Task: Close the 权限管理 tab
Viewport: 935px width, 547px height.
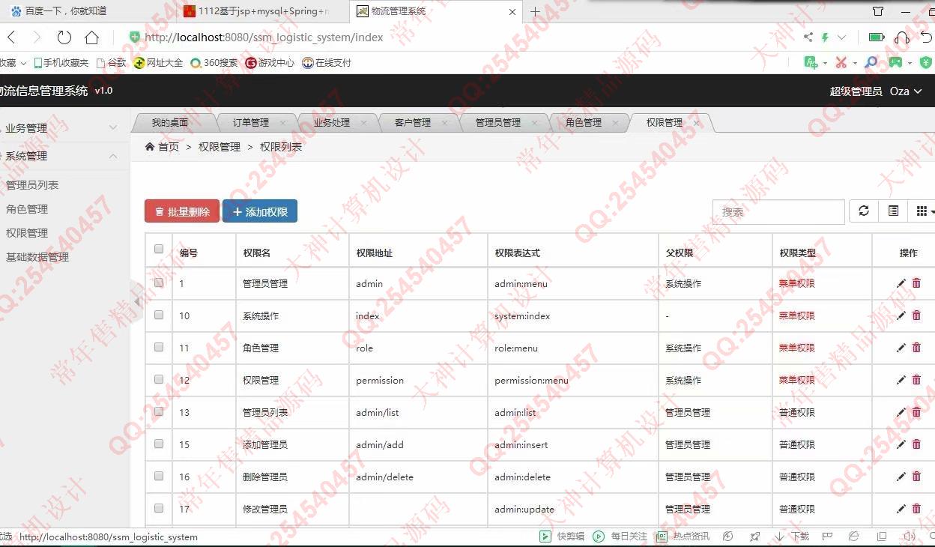Action: 697,123
